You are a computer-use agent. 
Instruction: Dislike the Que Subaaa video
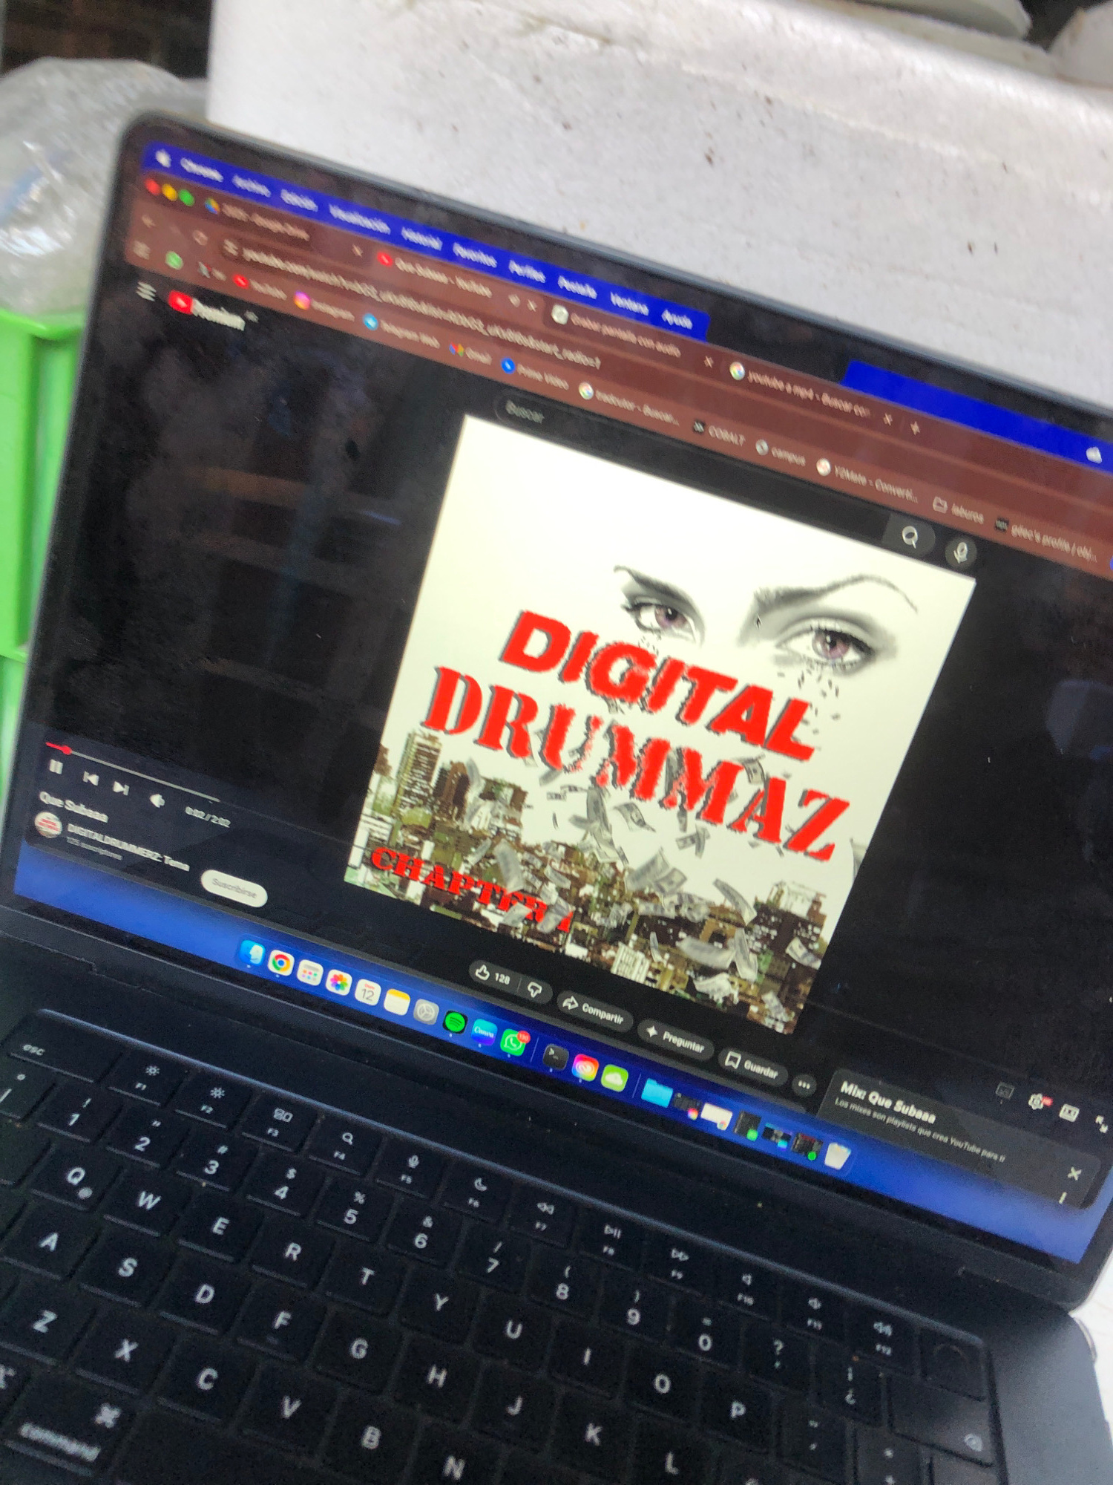pyautogui.click(x=534, y=990)
